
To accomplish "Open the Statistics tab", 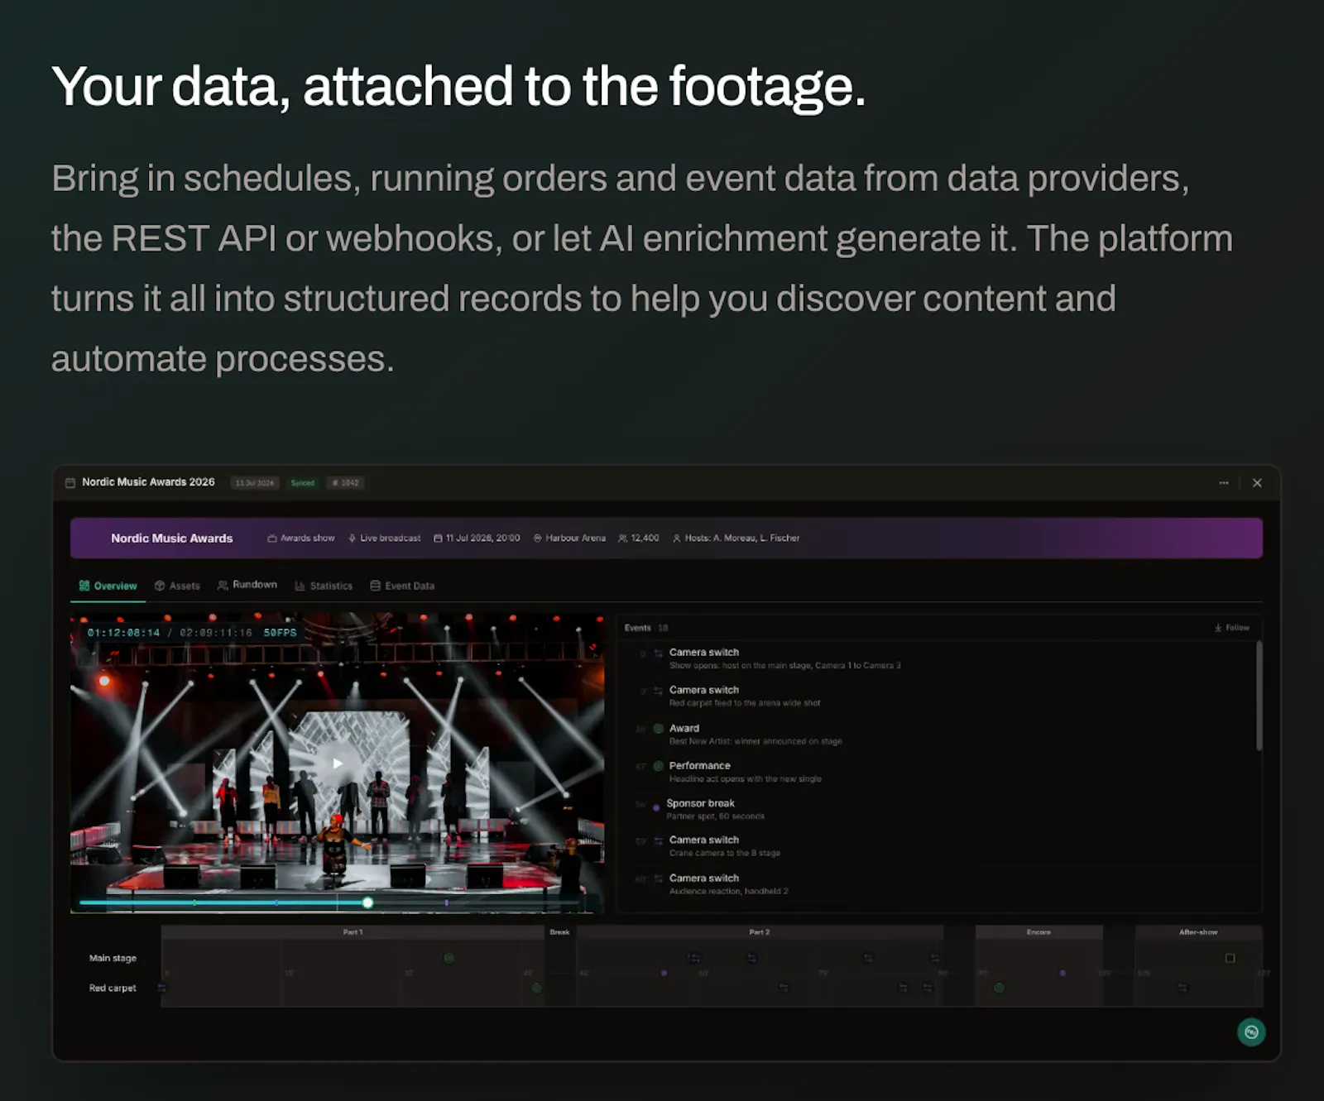I will pos(324,586).
